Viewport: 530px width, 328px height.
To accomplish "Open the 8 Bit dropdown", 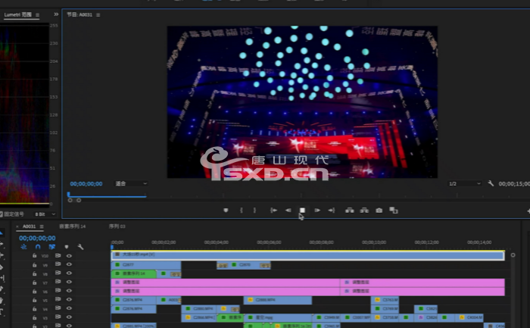I will tap(45, 214).
